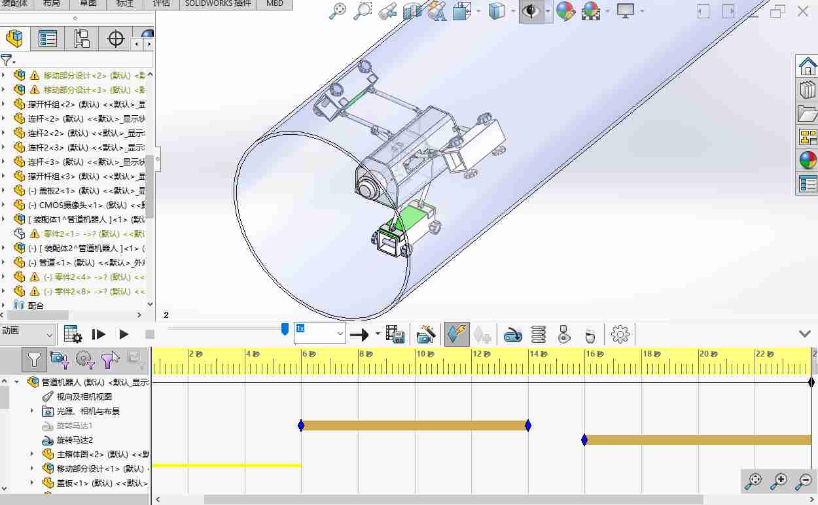Click the Zoom to Area icon
818x505 pixels.
362,10
